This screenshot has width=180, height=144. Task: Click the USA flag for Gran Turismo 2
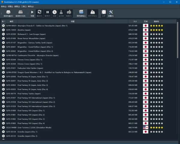click(x=145, y=127)
